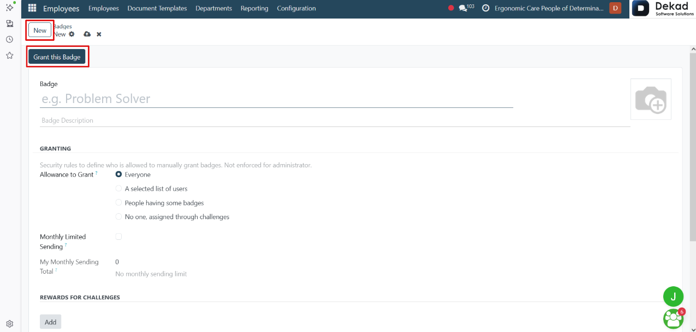Viewport: 696px width, 332px height.
Task: Save record with the cloud upload icon
Action: pyautogui.click(x=87, y=34)
